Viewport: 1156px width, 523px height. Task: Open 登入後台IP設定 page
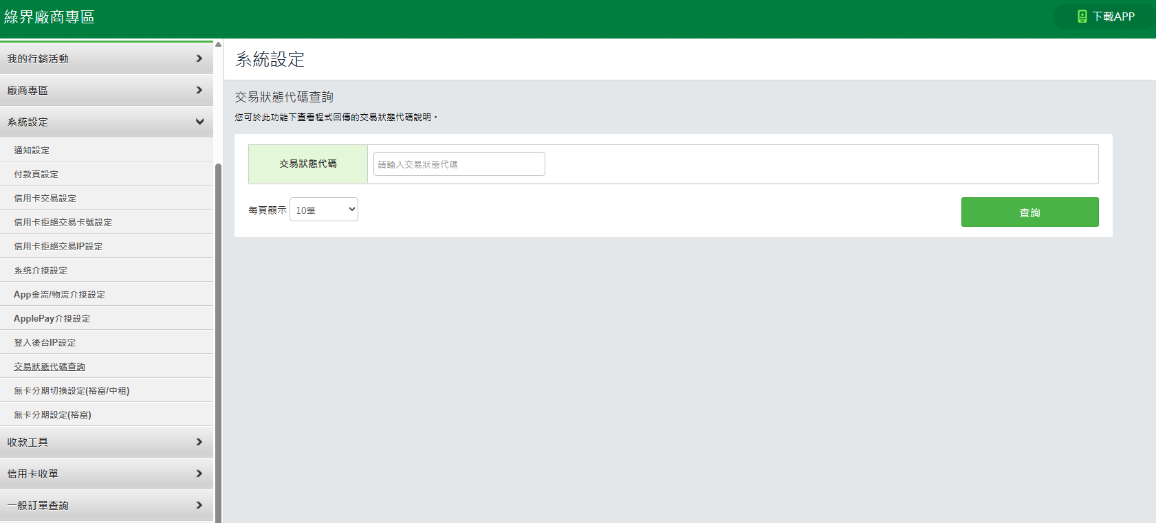coord(45,343)
